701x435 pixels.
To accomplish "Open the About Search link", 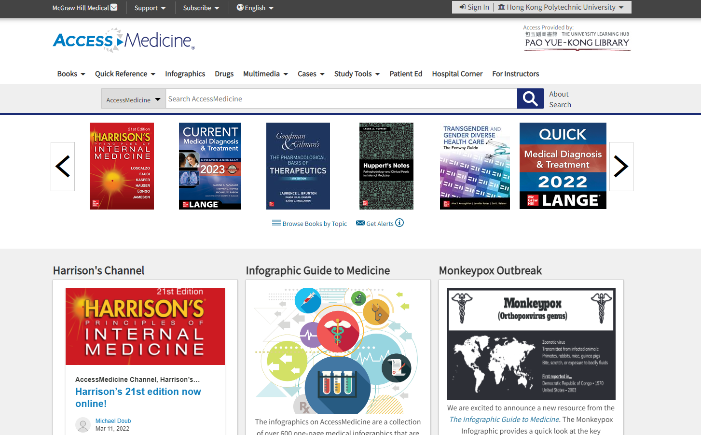I will point(560,99).
